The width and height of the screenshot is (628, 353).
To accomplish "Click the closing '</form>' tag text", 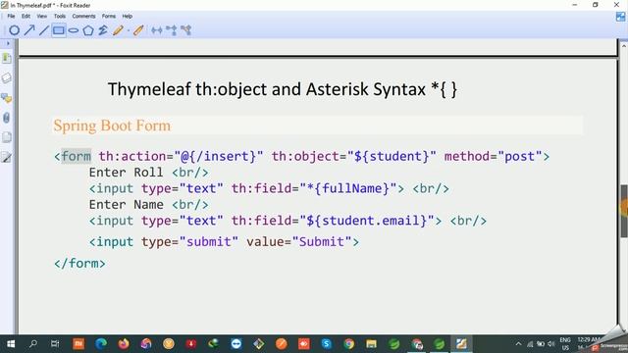I will pos(79,264).
